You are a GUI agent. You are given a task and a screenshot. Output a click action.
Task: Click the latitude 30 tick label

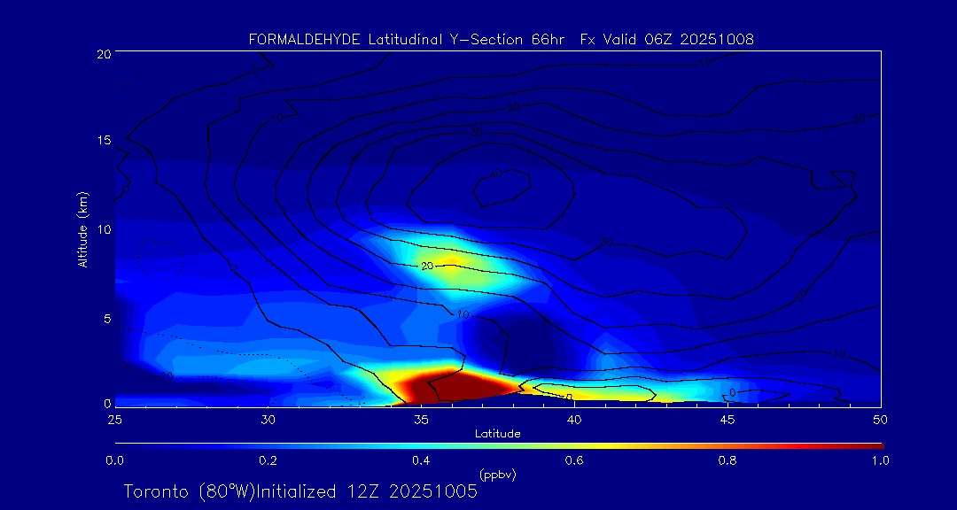click(x=268, y=419)
